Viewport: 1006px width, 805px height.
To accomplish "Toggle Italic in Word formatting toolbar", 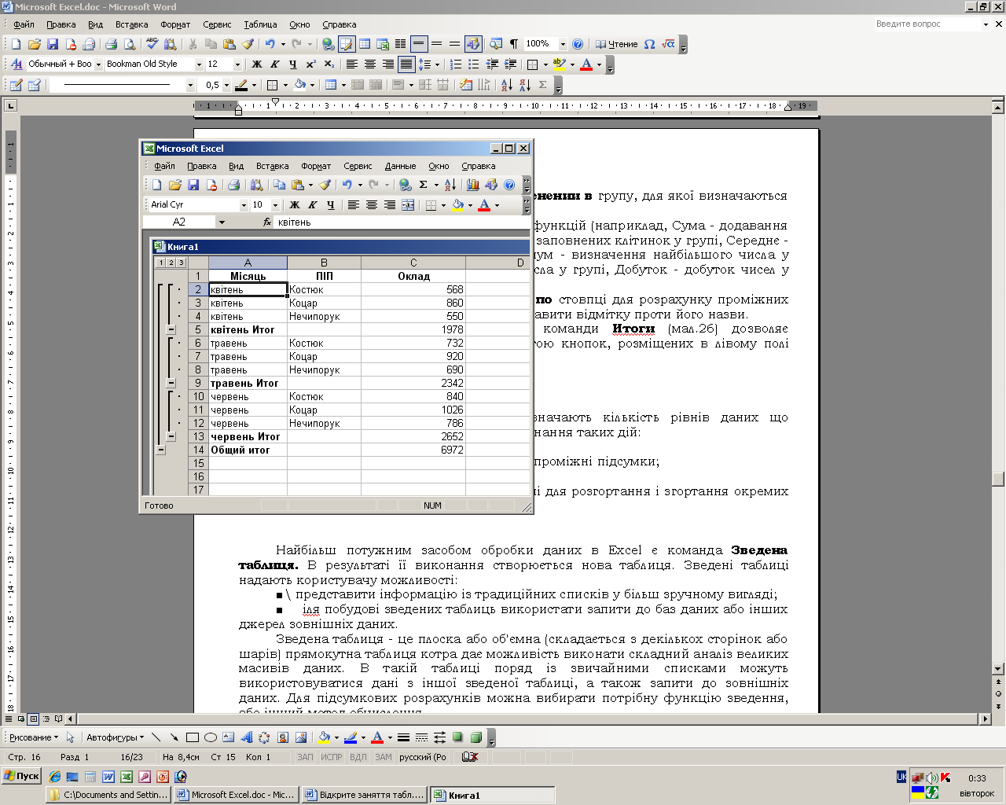I will [275, 64].
